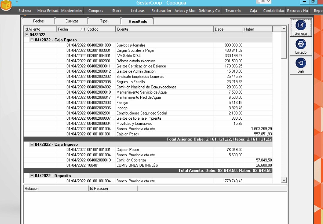Collapse the Deposito group
This screenshot has height=224, width=323.
[x=32, y=176]
